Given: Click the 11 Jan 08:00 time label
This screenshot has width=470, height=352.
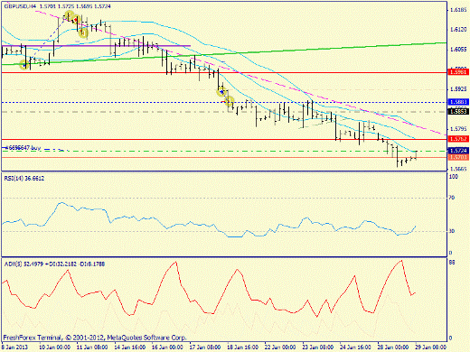Looking at the screenshot, I should (92, 347).
